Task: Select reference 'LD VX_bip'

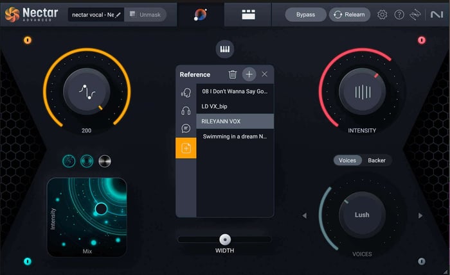Action: (x=235, y=106)
